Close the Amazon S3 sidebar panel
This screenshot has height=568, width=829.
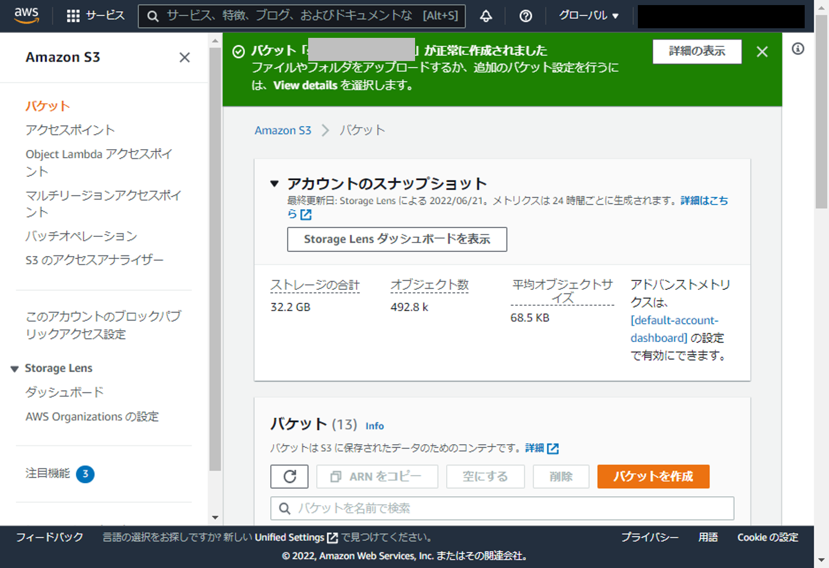tap(184, 58)
